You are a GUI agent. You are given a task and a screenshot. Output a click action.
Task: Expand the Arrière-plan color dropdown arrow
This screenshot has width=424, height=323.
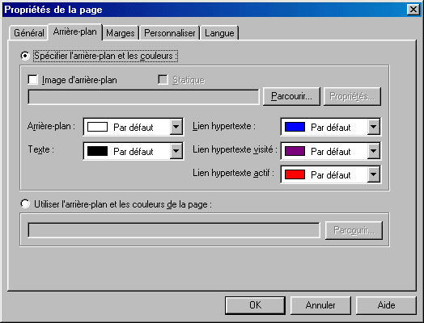[x=176, y=126]
